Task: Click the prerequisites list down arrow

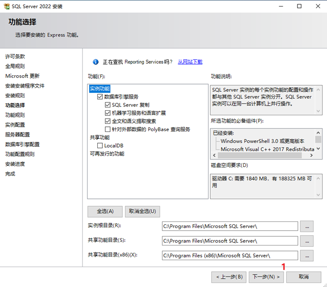Action: click(x=318, y=149)
